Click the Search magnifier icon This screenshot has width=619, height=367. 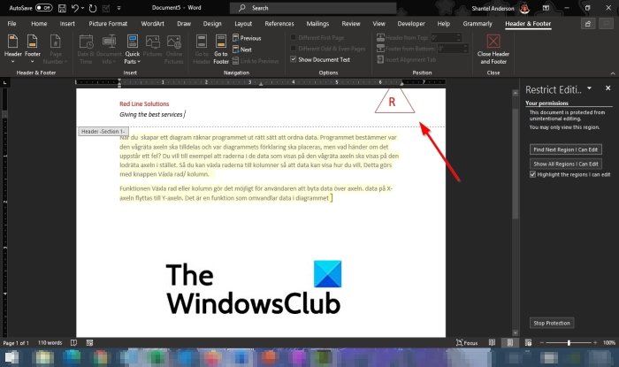242,8
